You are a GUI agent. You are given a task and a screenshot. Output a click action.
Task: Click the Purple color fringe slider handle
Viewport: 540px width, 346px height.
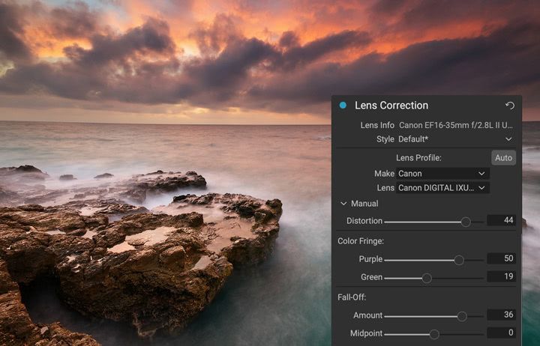[459, 260]
